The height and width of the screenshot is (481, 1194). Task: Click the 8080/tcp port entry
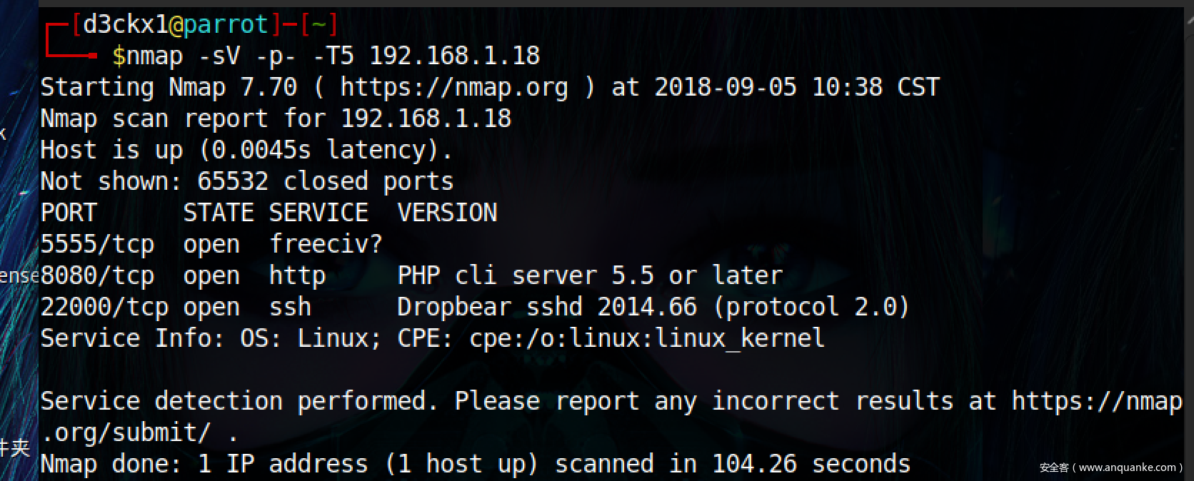(97, 275)
